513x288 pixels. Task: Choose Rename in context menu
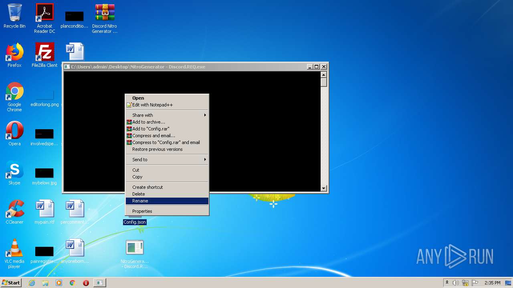(167, 201)
